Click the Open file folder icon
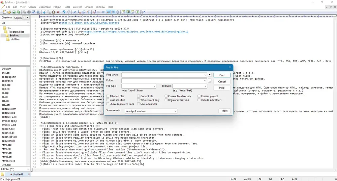The height and width of the screenshot is (181, 337). point(9,12)
